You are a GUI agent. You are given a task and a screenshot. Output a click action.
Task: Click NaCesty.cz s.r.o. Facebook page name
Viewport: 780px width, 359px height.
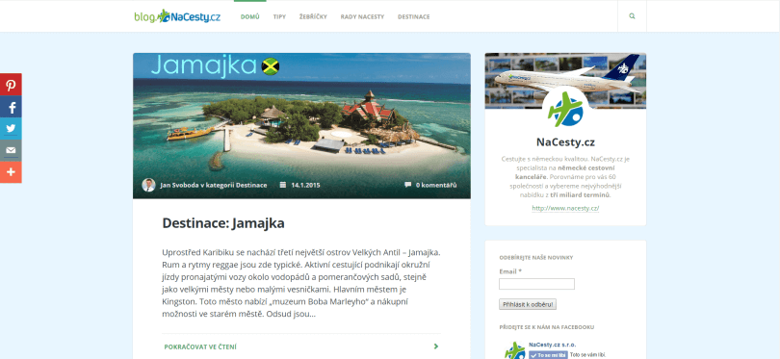click(x=553, y=345)
